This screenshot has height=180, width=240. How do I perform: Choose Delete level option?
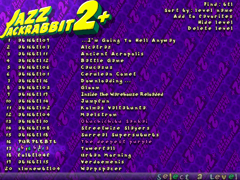[x=210, y=28]
